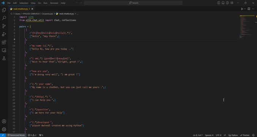Open the Manage gear icon
This screenshot has height=137, width=257.
click(4, 129)
